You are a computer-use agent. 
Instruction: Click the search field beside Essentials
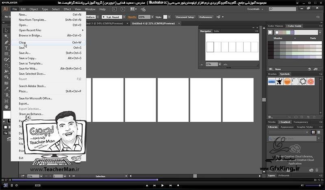pyautogui.click(x=282, y=9)
